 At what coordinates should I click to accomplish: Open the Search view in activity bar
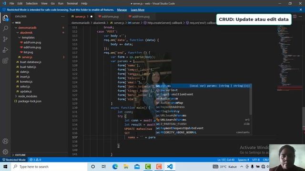(x=5, y=28)
